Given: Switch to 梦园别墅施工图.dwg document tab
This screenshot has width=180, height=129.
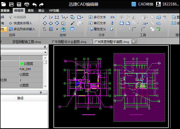Looking at the screenshot, I should coord(27,42).
